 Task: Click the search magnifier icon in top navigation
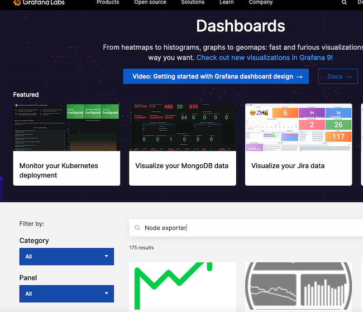click(344, 3)
